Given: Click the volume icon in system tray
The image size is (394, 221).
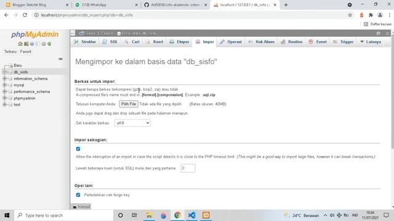Looking at the screenshot, I should (x=332, y=215).
